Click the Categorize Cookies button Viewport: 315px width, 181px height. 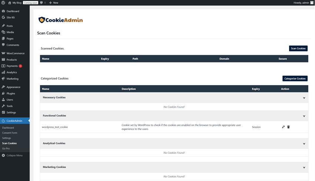point(295,78)
